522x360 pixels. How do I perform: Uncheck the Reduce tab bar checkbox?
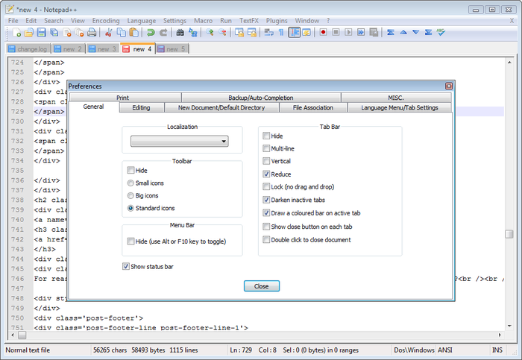(266, 174)
